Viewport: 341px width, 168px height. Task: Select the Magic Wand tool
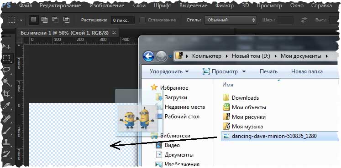click(x=6, y=82)
